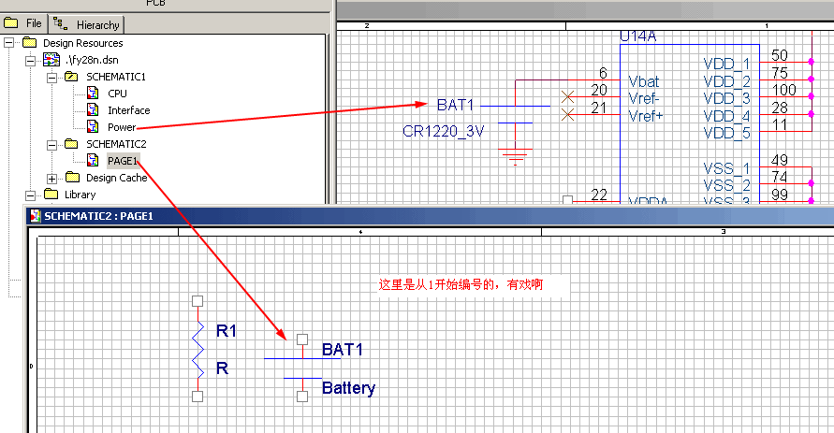Switch to the Hierarchy tab

point(87,24)
